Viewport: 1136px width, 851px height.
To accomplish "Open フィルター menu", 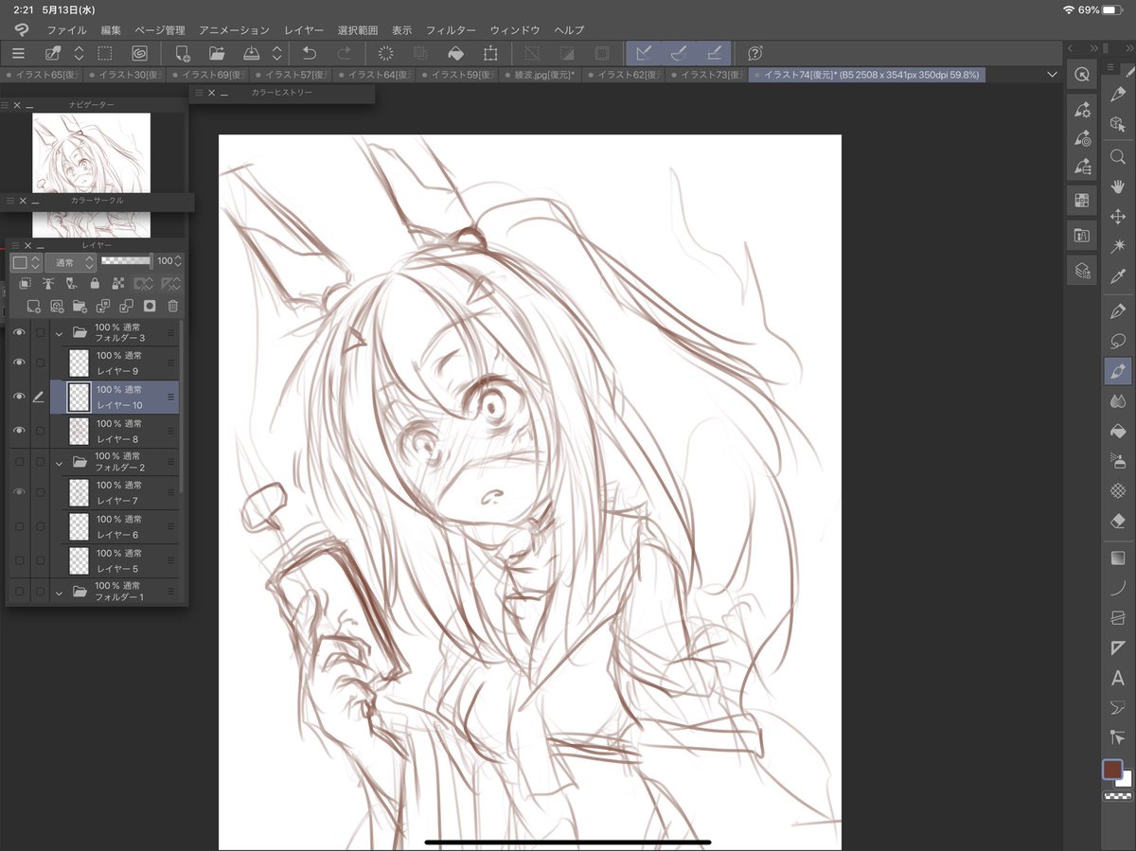I will (x=451, y=30).
